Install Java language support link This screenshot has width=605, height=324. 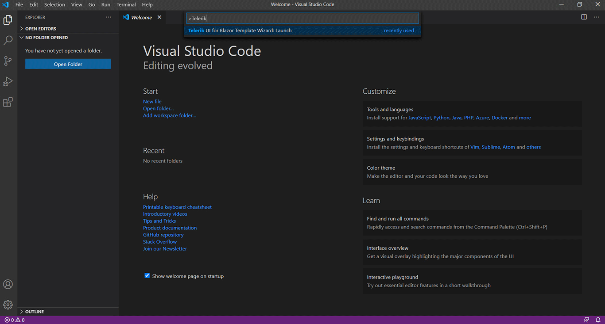point(457,118)
